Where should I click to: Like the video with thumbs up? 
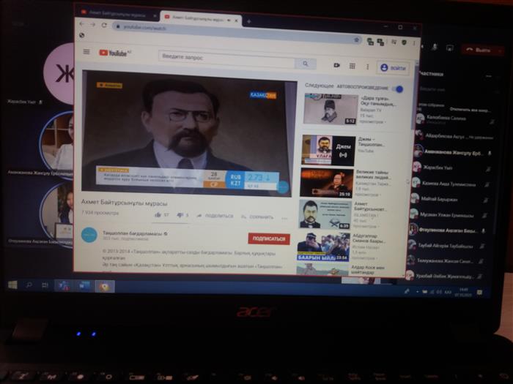(x=158, y=215)
